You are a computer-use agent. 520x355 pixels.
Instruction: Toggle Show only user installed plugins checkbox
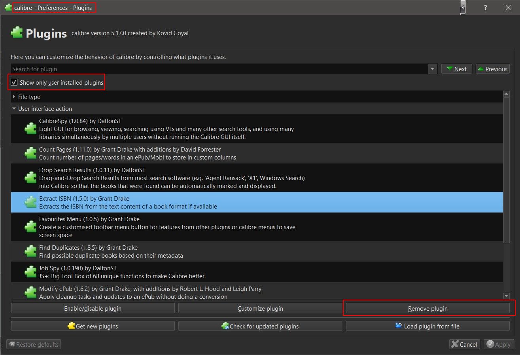click(14, 82)
